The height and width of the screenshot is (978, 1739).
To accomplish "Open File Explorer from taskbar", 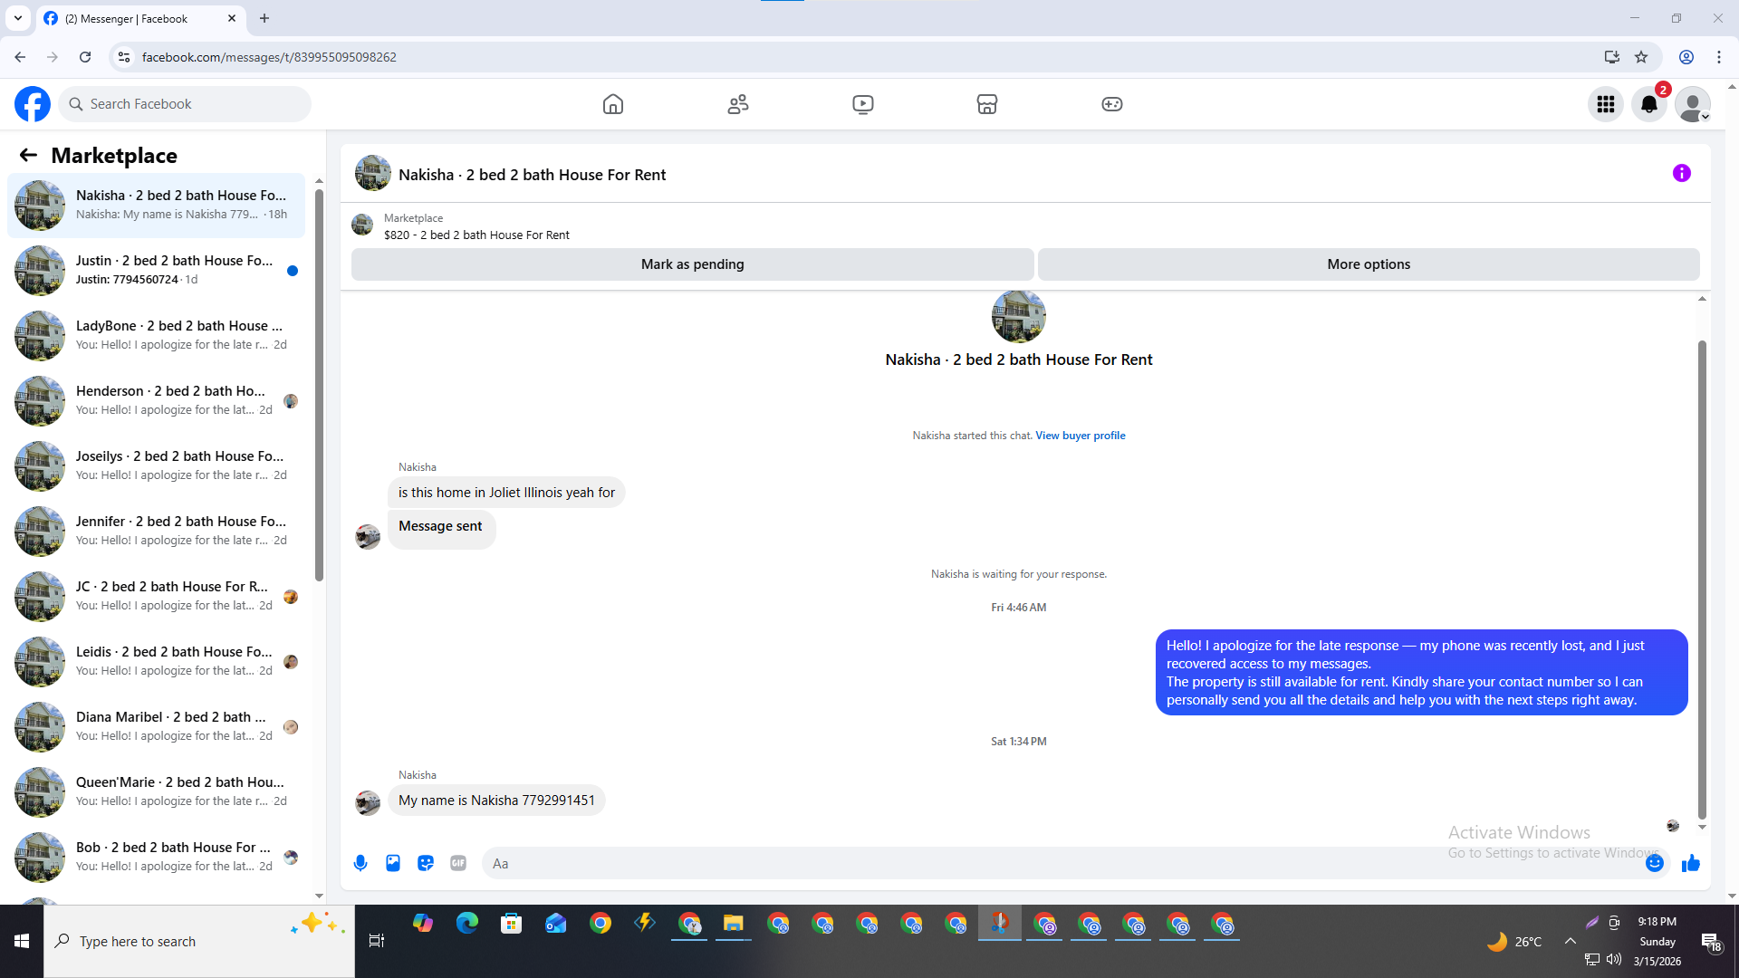I will pyautogui.click(x=734, y=924).
